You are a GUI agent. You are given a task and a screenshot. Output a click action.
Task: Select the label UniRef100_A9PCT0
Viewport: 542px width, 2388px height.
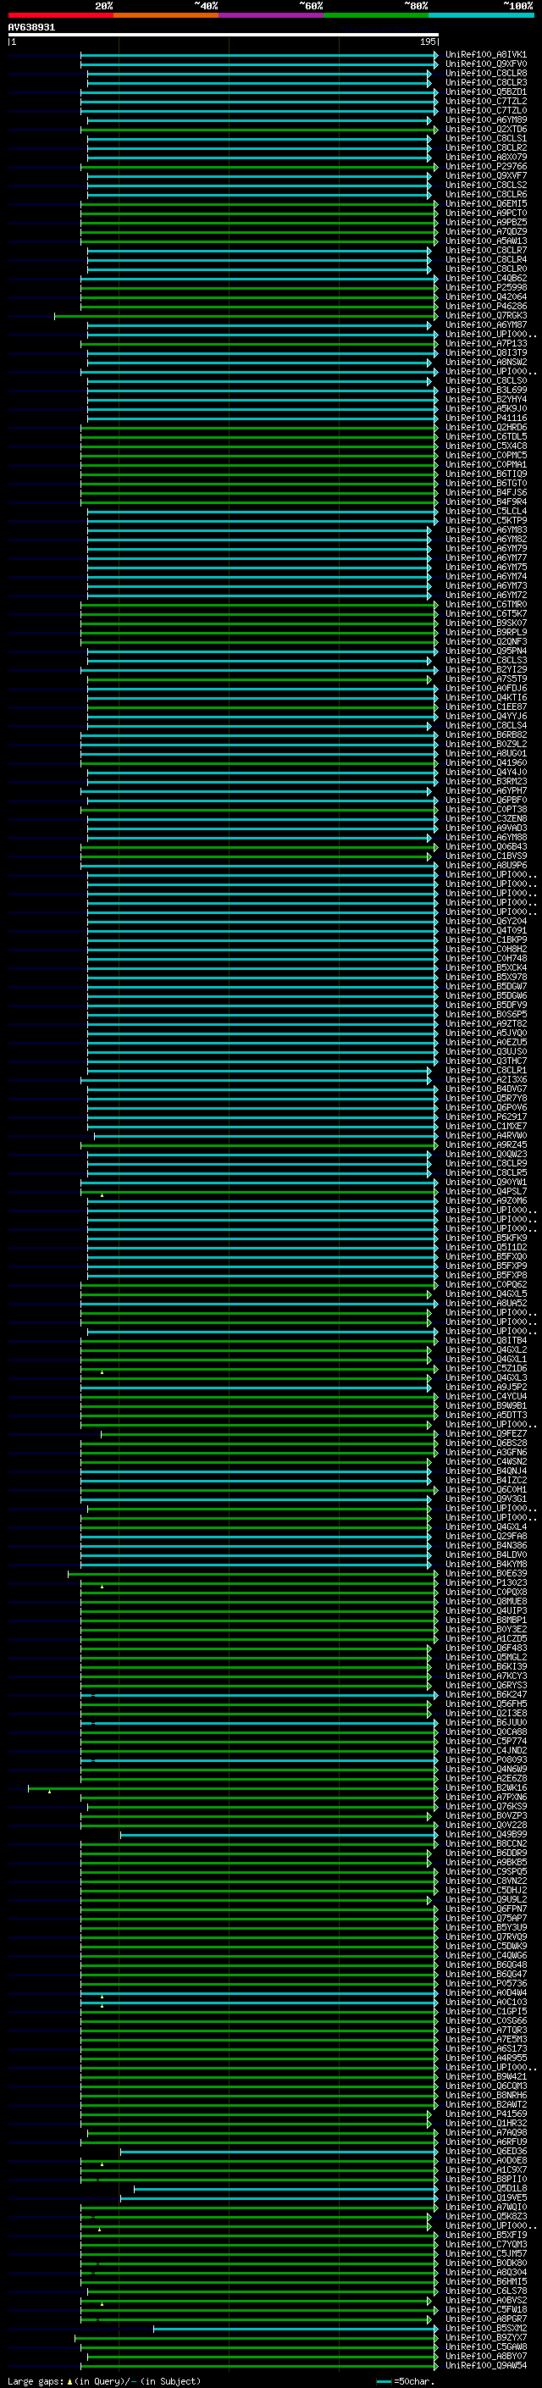point(485,213)
